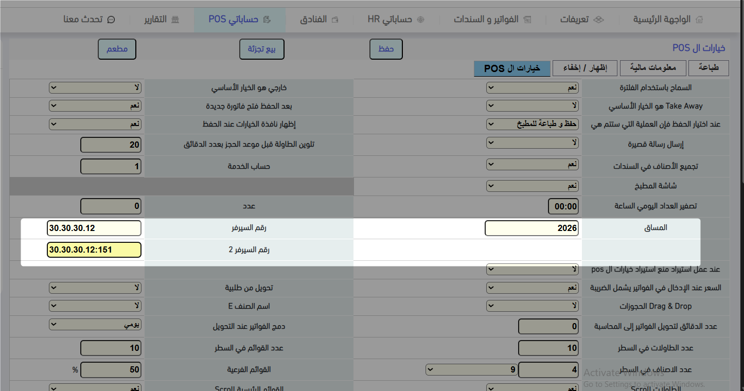The image size is (744, 391).
Task: Click the home icon beside الواجهة الرئيسية
Action: (x=699, y=20)
